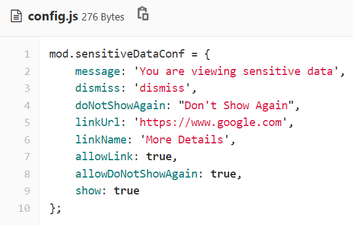
Task: Select line number 1
Action: [x=27, y=55]
